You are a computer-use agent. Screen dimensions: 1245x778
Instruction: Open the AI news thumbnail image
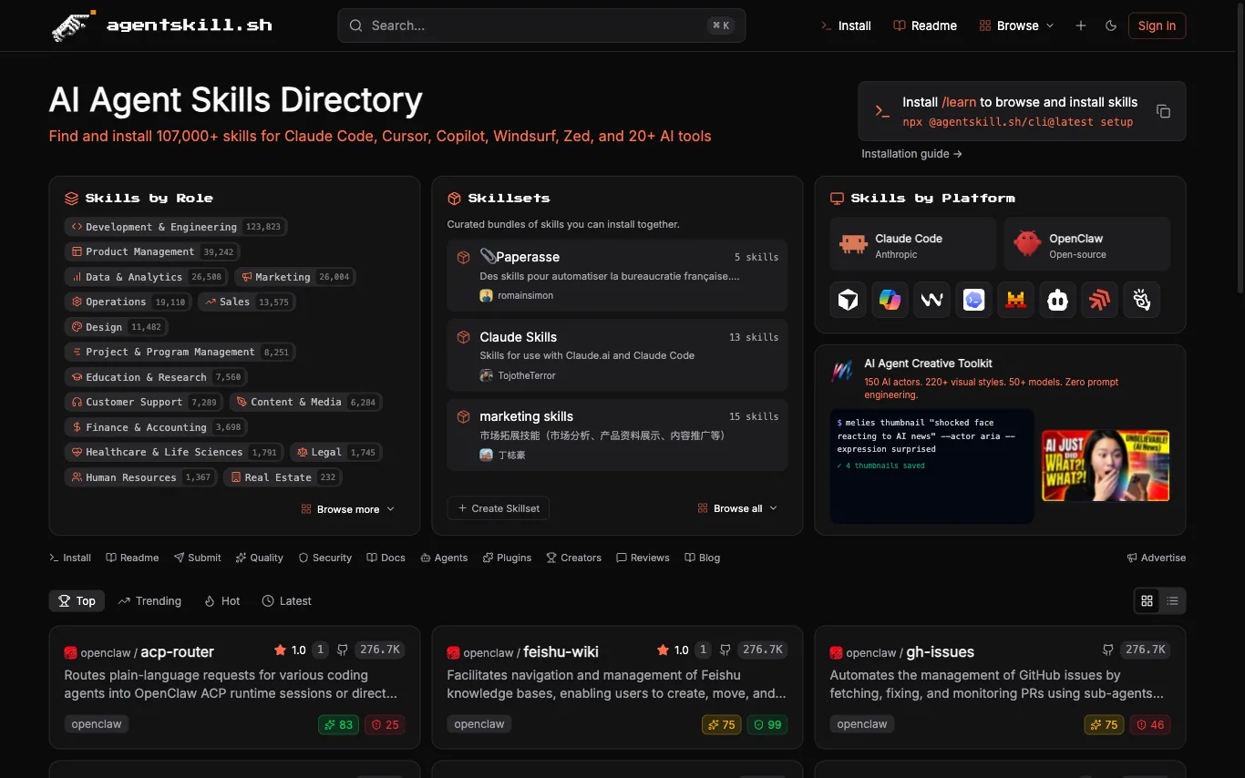[1105, 466]
